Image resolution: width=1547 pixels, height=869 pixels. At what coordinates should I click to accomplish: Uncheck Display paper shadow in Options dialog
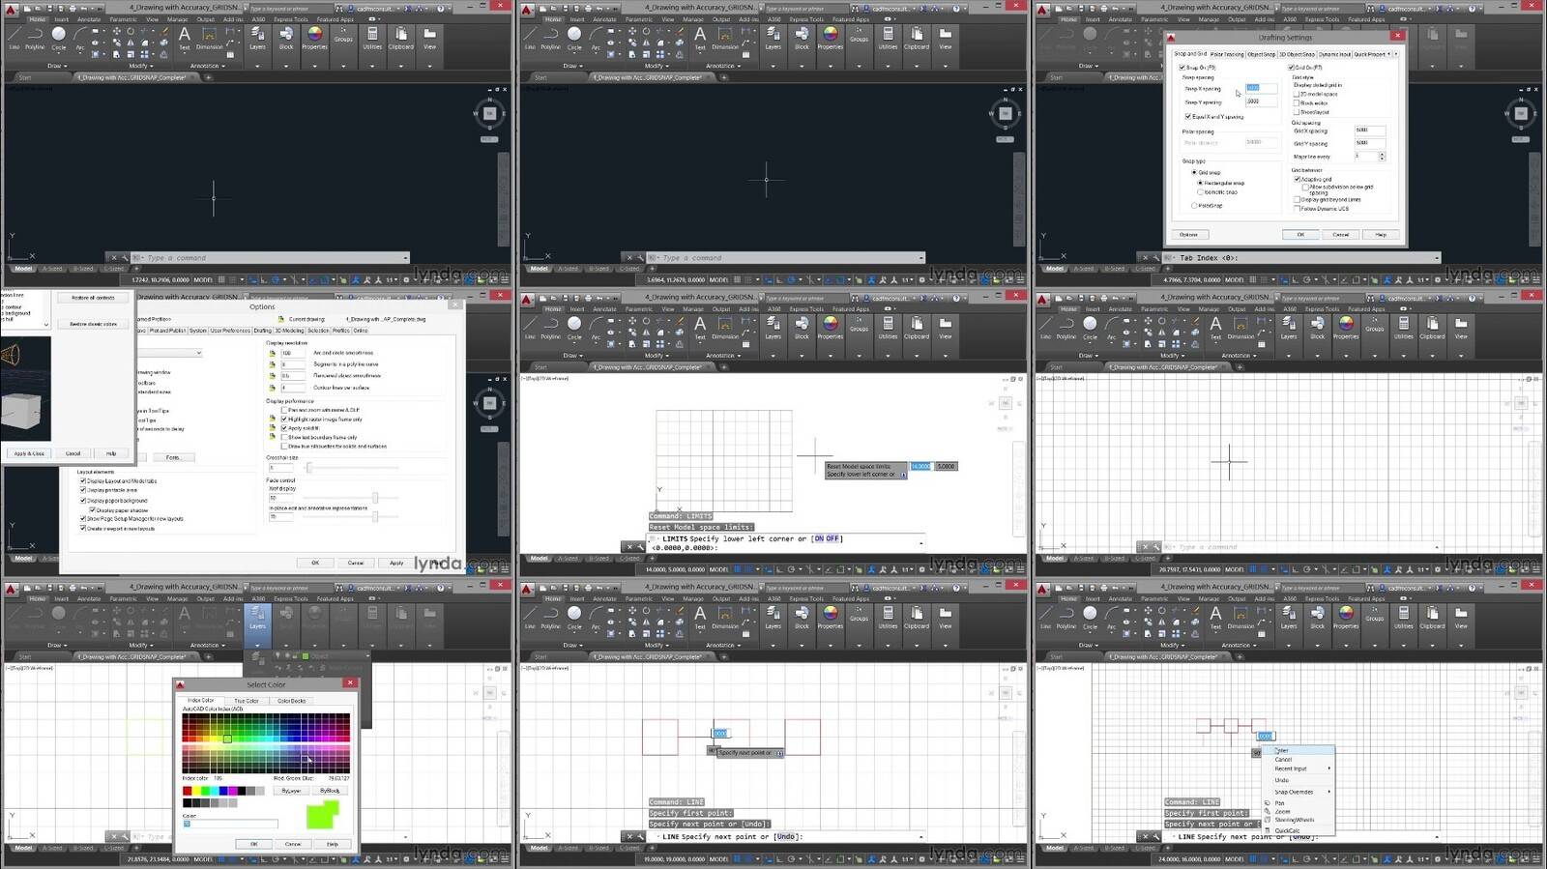93,509
